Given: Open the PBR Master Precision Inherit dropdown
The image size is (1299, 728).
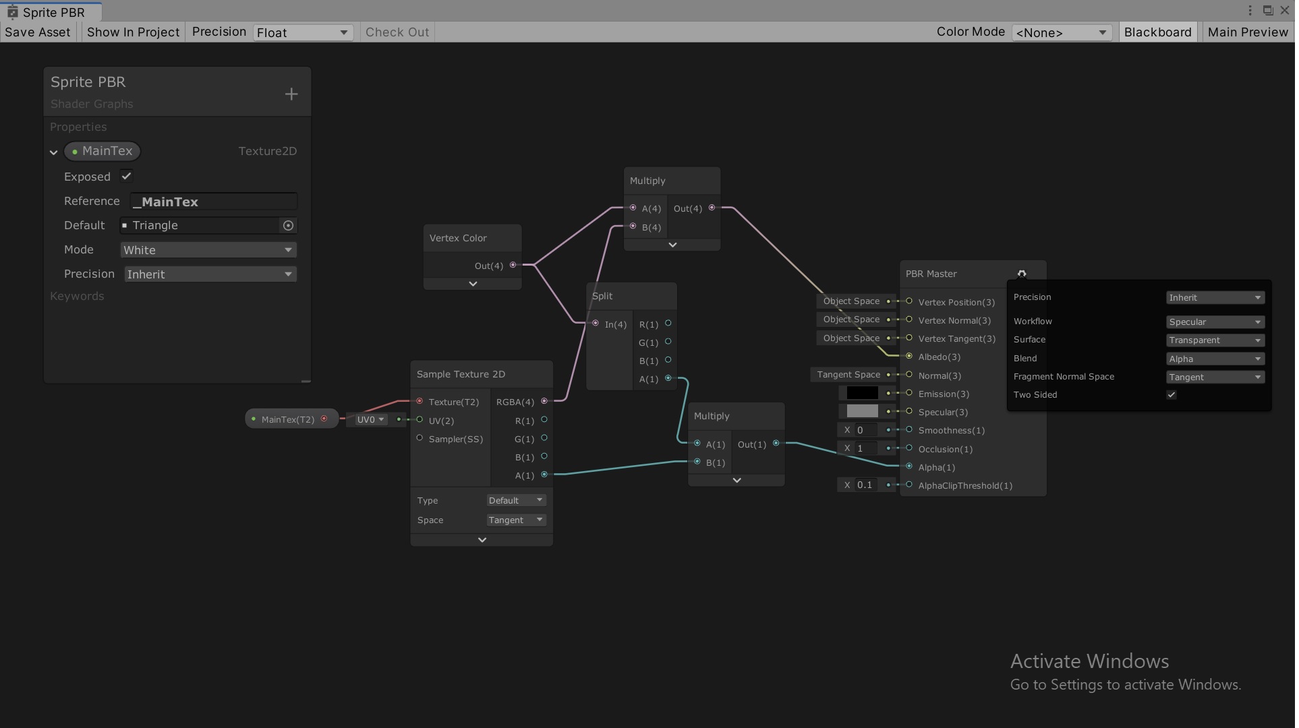Looking at the screenshot, I should 1215,298.
